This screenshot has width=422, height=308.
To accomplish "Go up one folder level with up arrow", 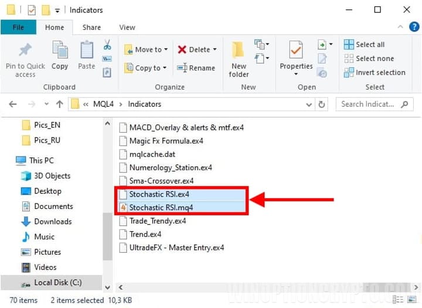I will click(x=59, y=104).
